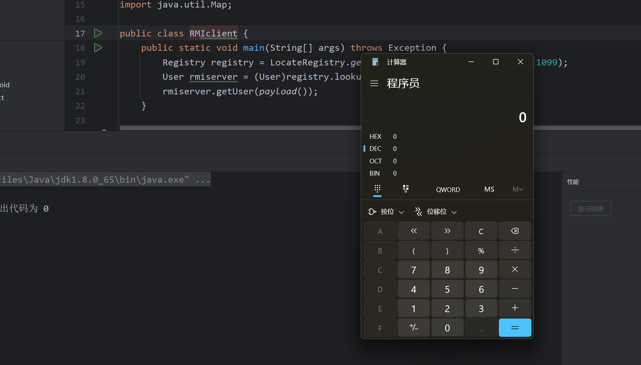Image resolution: width=641 pixels, height=365 pixels.
Task: Toggle the QWORD data size
Action: click(x=448, y=189)
